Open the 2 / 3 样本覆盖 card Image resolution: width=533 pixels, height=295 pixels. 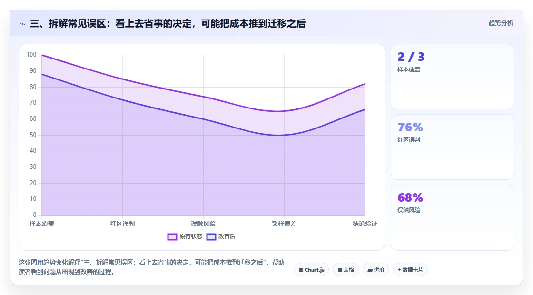click(453, 77)
